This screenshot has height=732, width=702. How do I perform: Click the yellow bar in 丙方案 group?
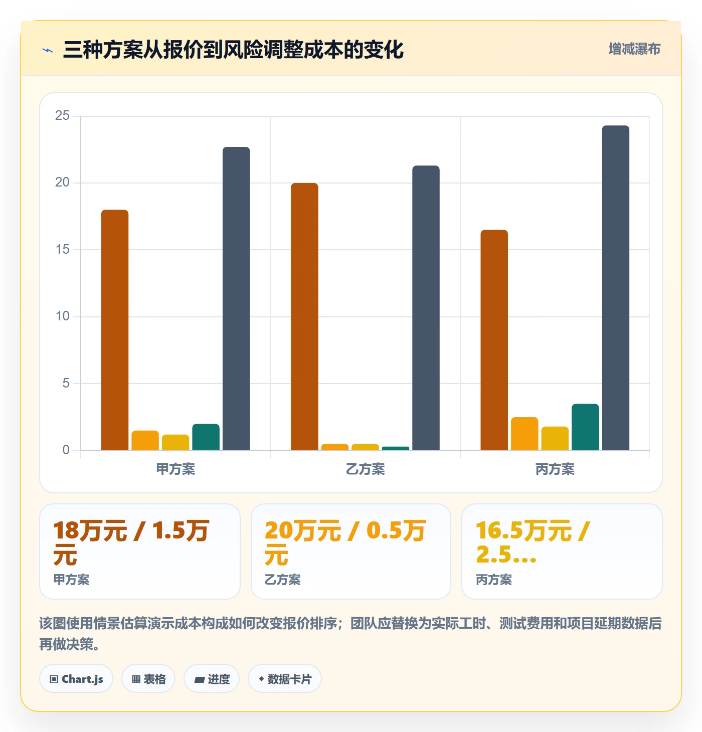[x=555, y=438]
